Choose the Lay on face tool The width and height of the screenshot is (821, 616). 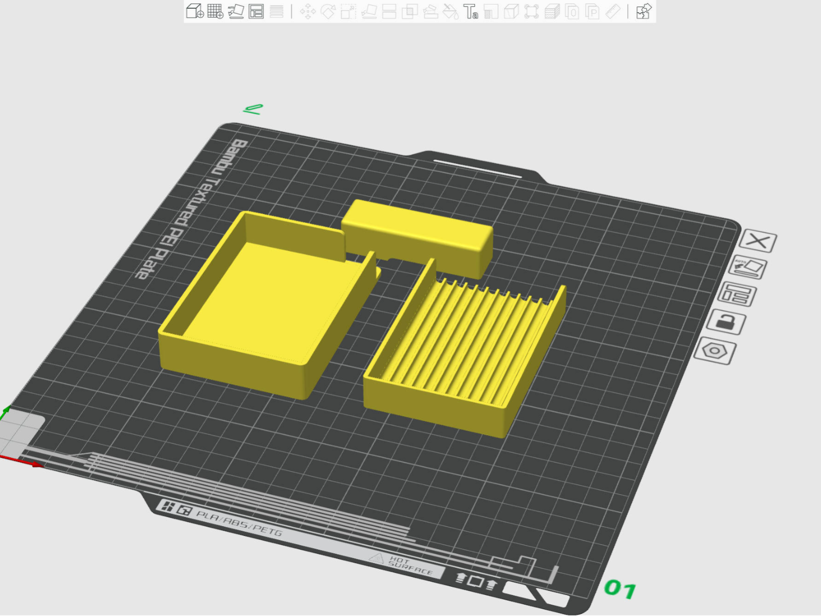(x=369, y=11)
